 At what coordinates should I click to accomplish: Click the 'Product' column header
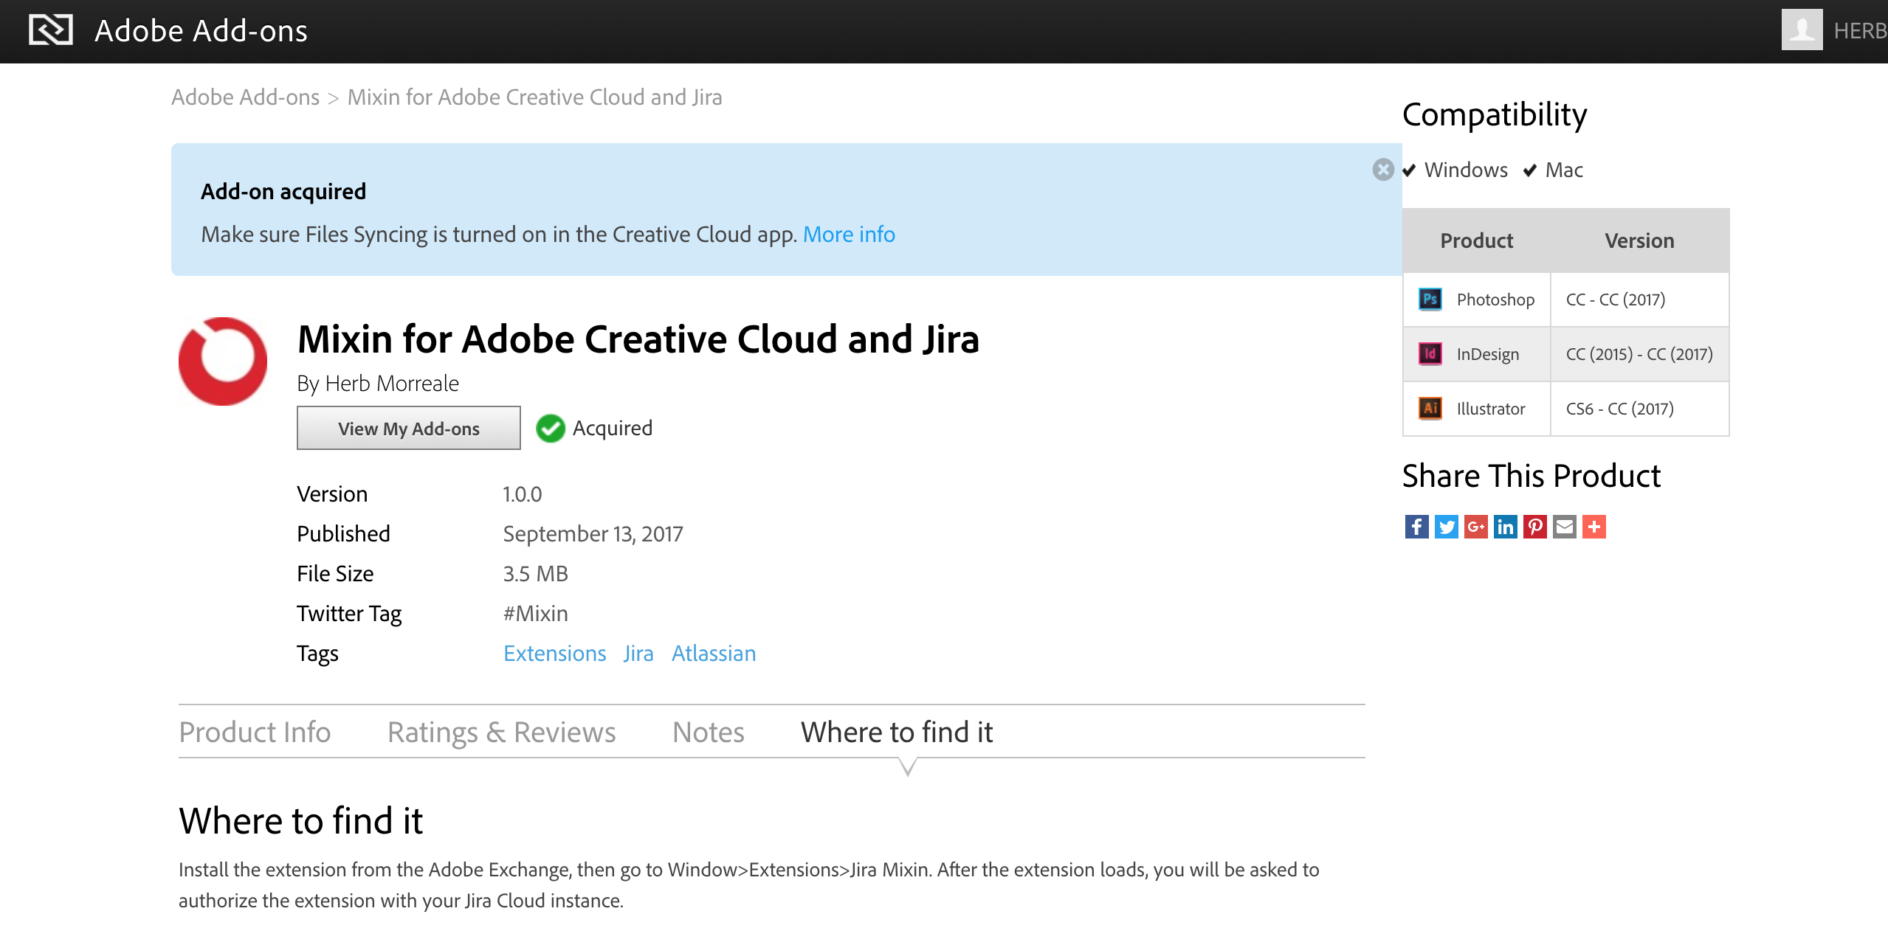tap(1477, 240)
